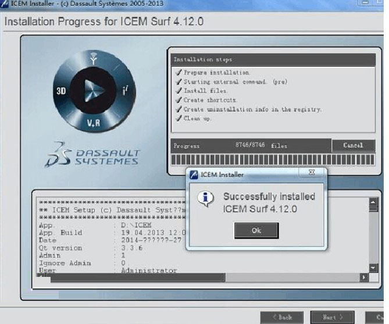
Task: Close the ICEM Installer success dialog
Action: tap(312, 172)
